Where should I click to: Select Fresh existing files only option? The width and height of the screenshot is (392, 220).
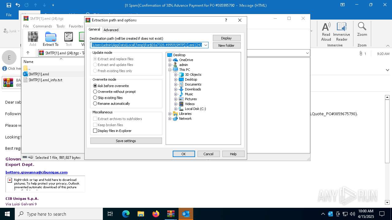[x=112, y=71]
